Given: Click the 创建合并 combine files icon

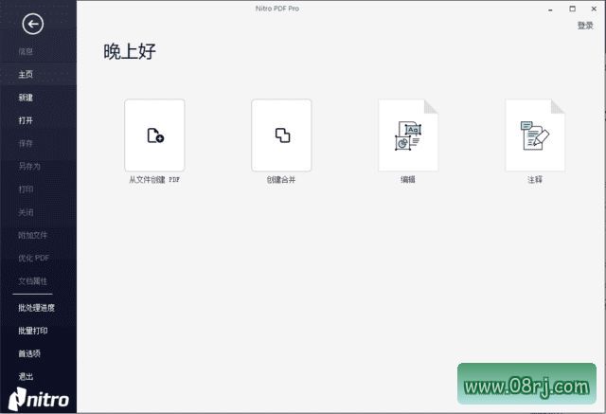Looking at the screenshot, I should tap(281, 135).
